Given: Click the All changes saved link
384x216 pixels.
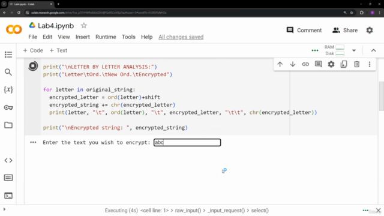Looking at the screenshot, I should [x=181, y=37].
